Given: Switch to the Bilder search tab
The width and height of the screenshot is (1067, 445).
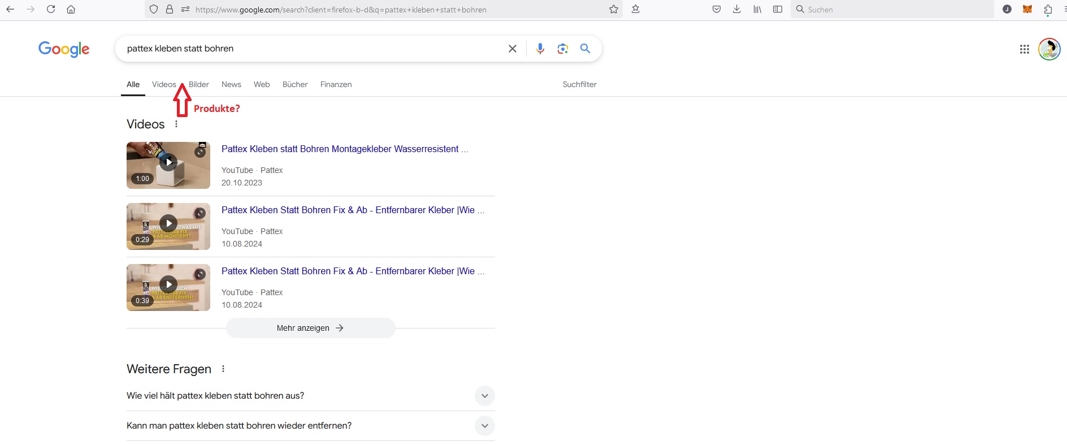Looking at the screenshot, I should [199, 84].
